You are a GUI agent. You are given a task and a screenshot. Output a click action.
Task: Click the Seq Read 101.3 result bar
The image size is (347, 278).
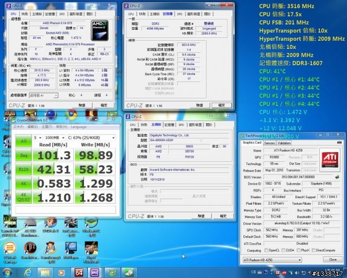pyautogui.click(x=53, y=155)
